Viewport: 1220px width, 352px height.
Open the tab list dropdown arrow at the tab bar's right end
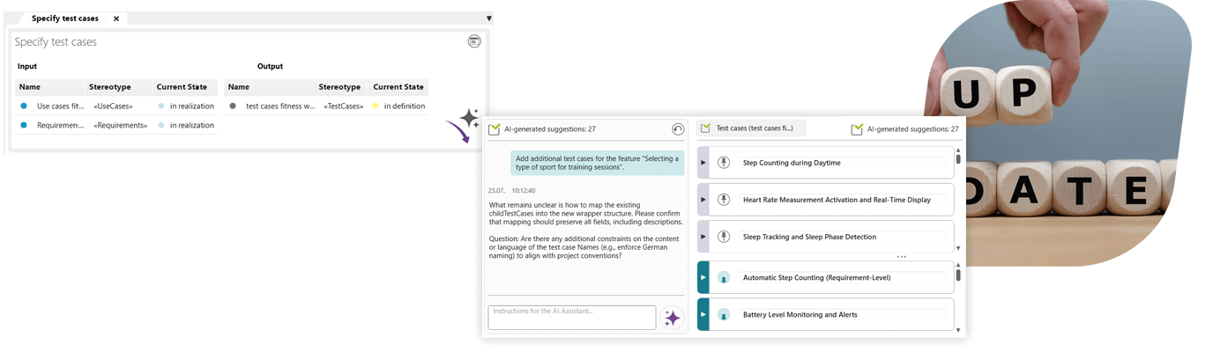coord(489,18)
